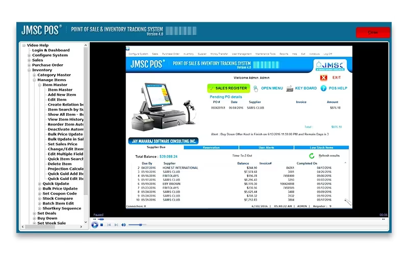Select the Set Sales Price topic
The width and height of the screenshot is (408, 255).
click(x=62, y=144)
